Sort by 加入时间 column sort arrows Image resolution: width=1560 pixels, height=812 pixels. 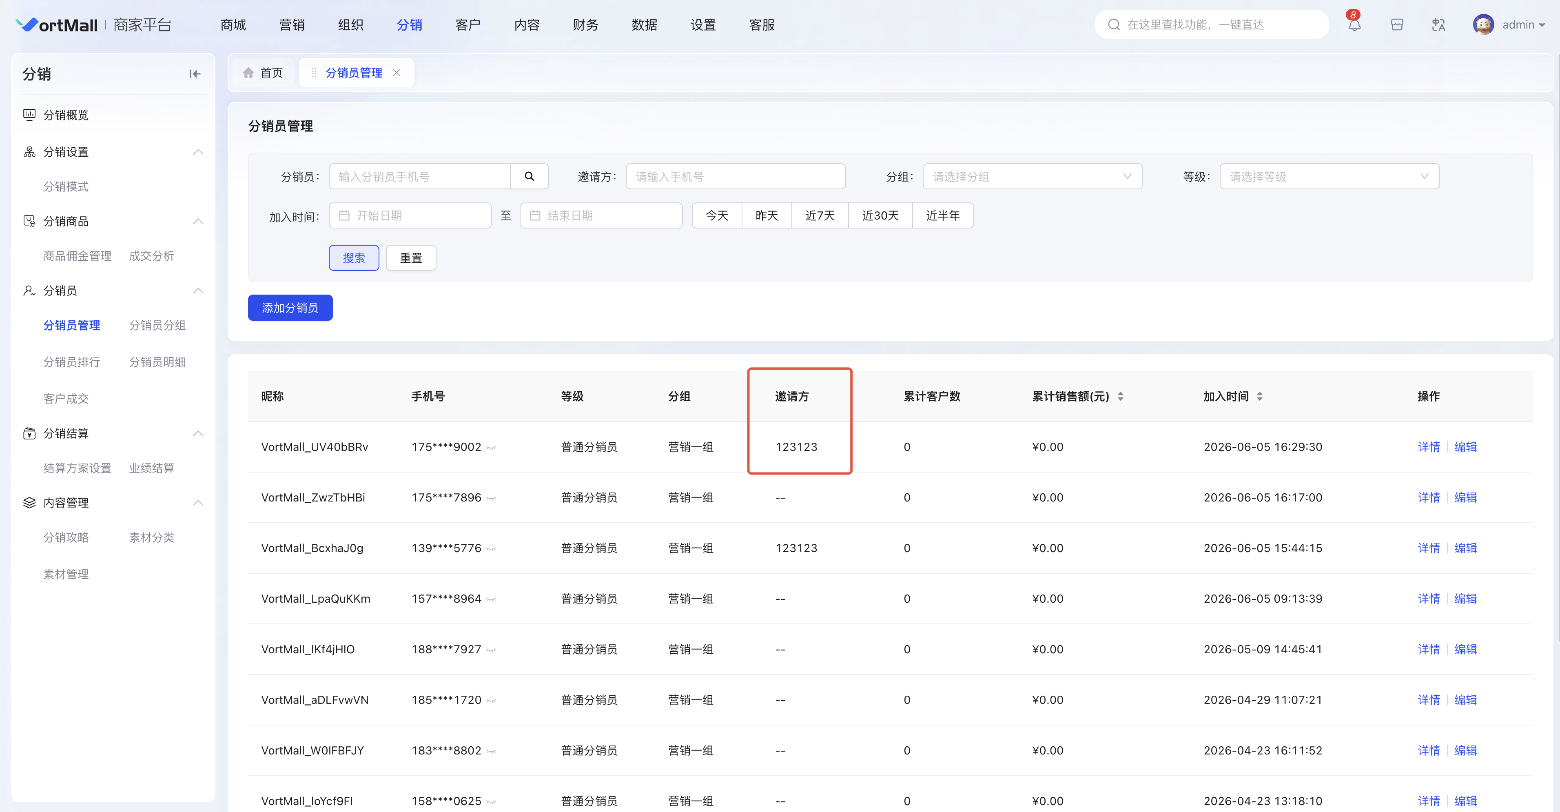point(1260,396)
